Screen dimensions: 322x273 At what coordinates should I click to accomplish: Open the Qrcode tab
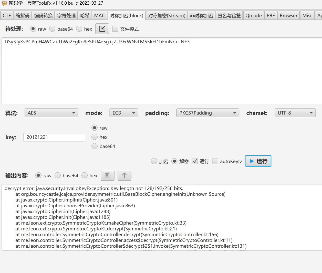253,15
